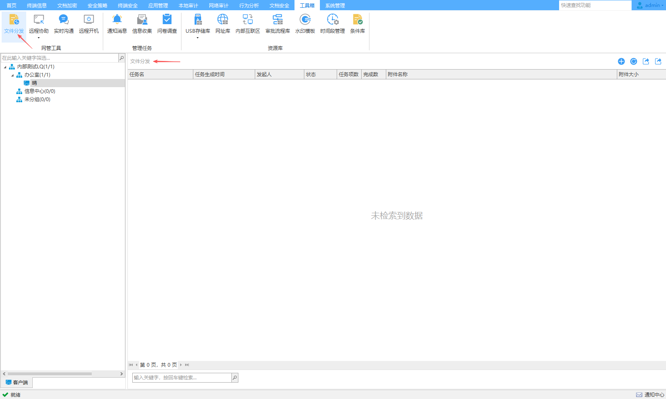Switch to the 文档加密 tab
This screenshot has width=666, height=399.
click(x=67, y=5)
